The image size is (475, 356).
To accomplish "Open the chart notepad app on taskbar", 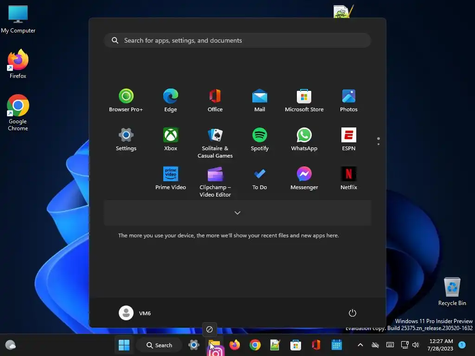I will click(275, 345).
